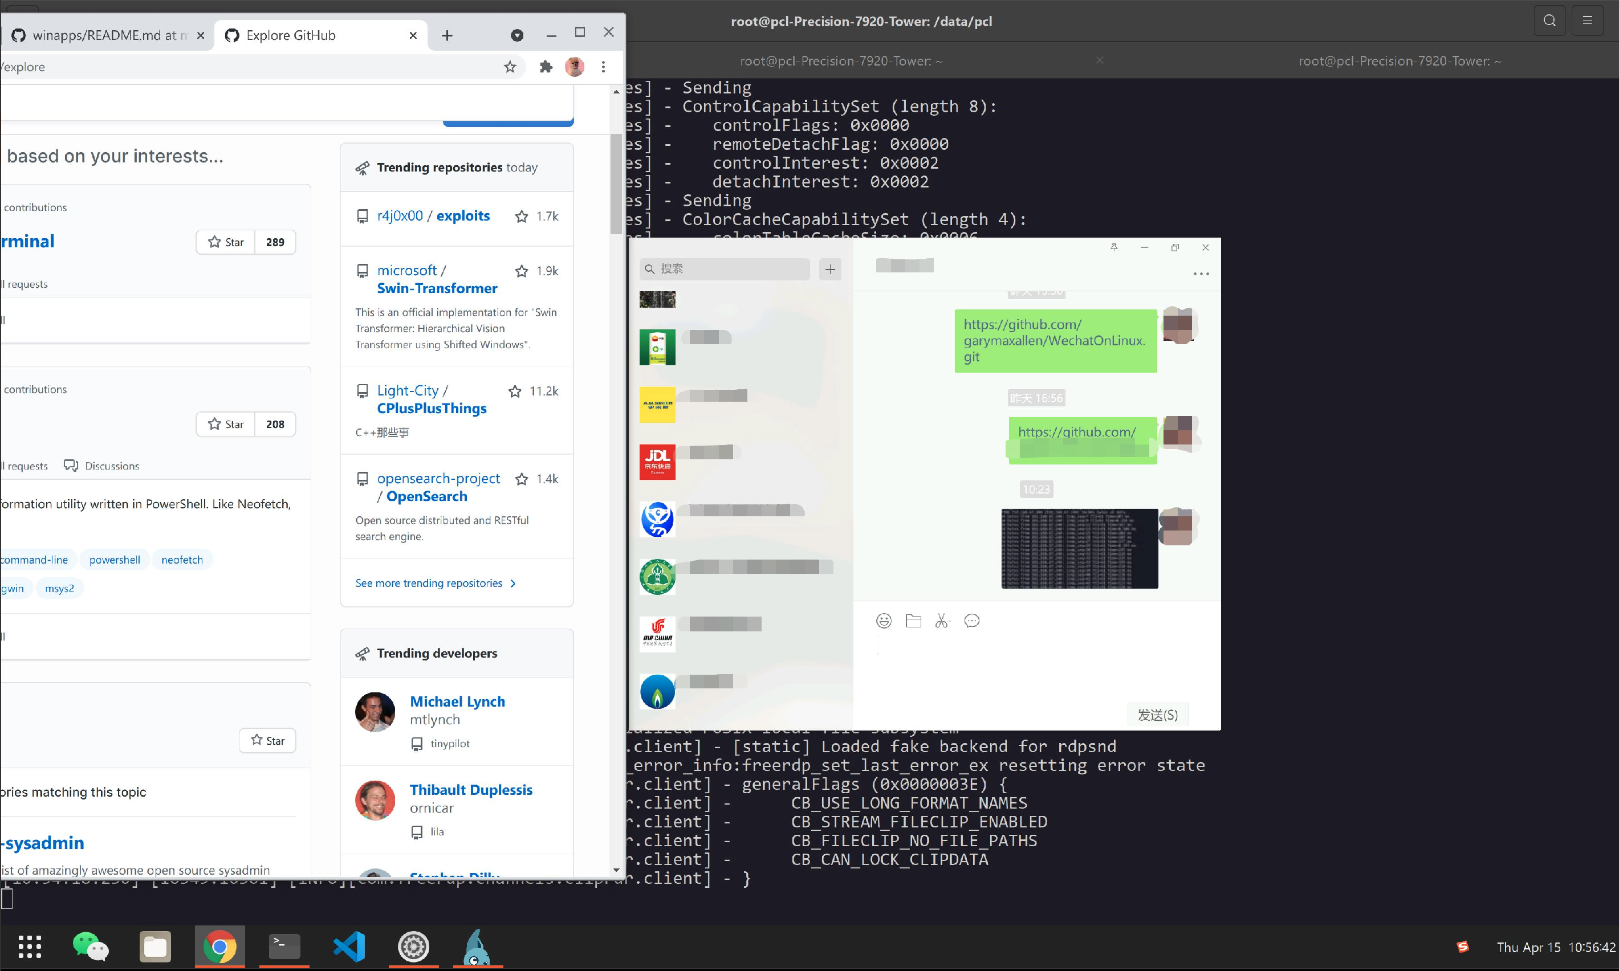Star the neofetch repository showing 289 stars

(225, 242)
